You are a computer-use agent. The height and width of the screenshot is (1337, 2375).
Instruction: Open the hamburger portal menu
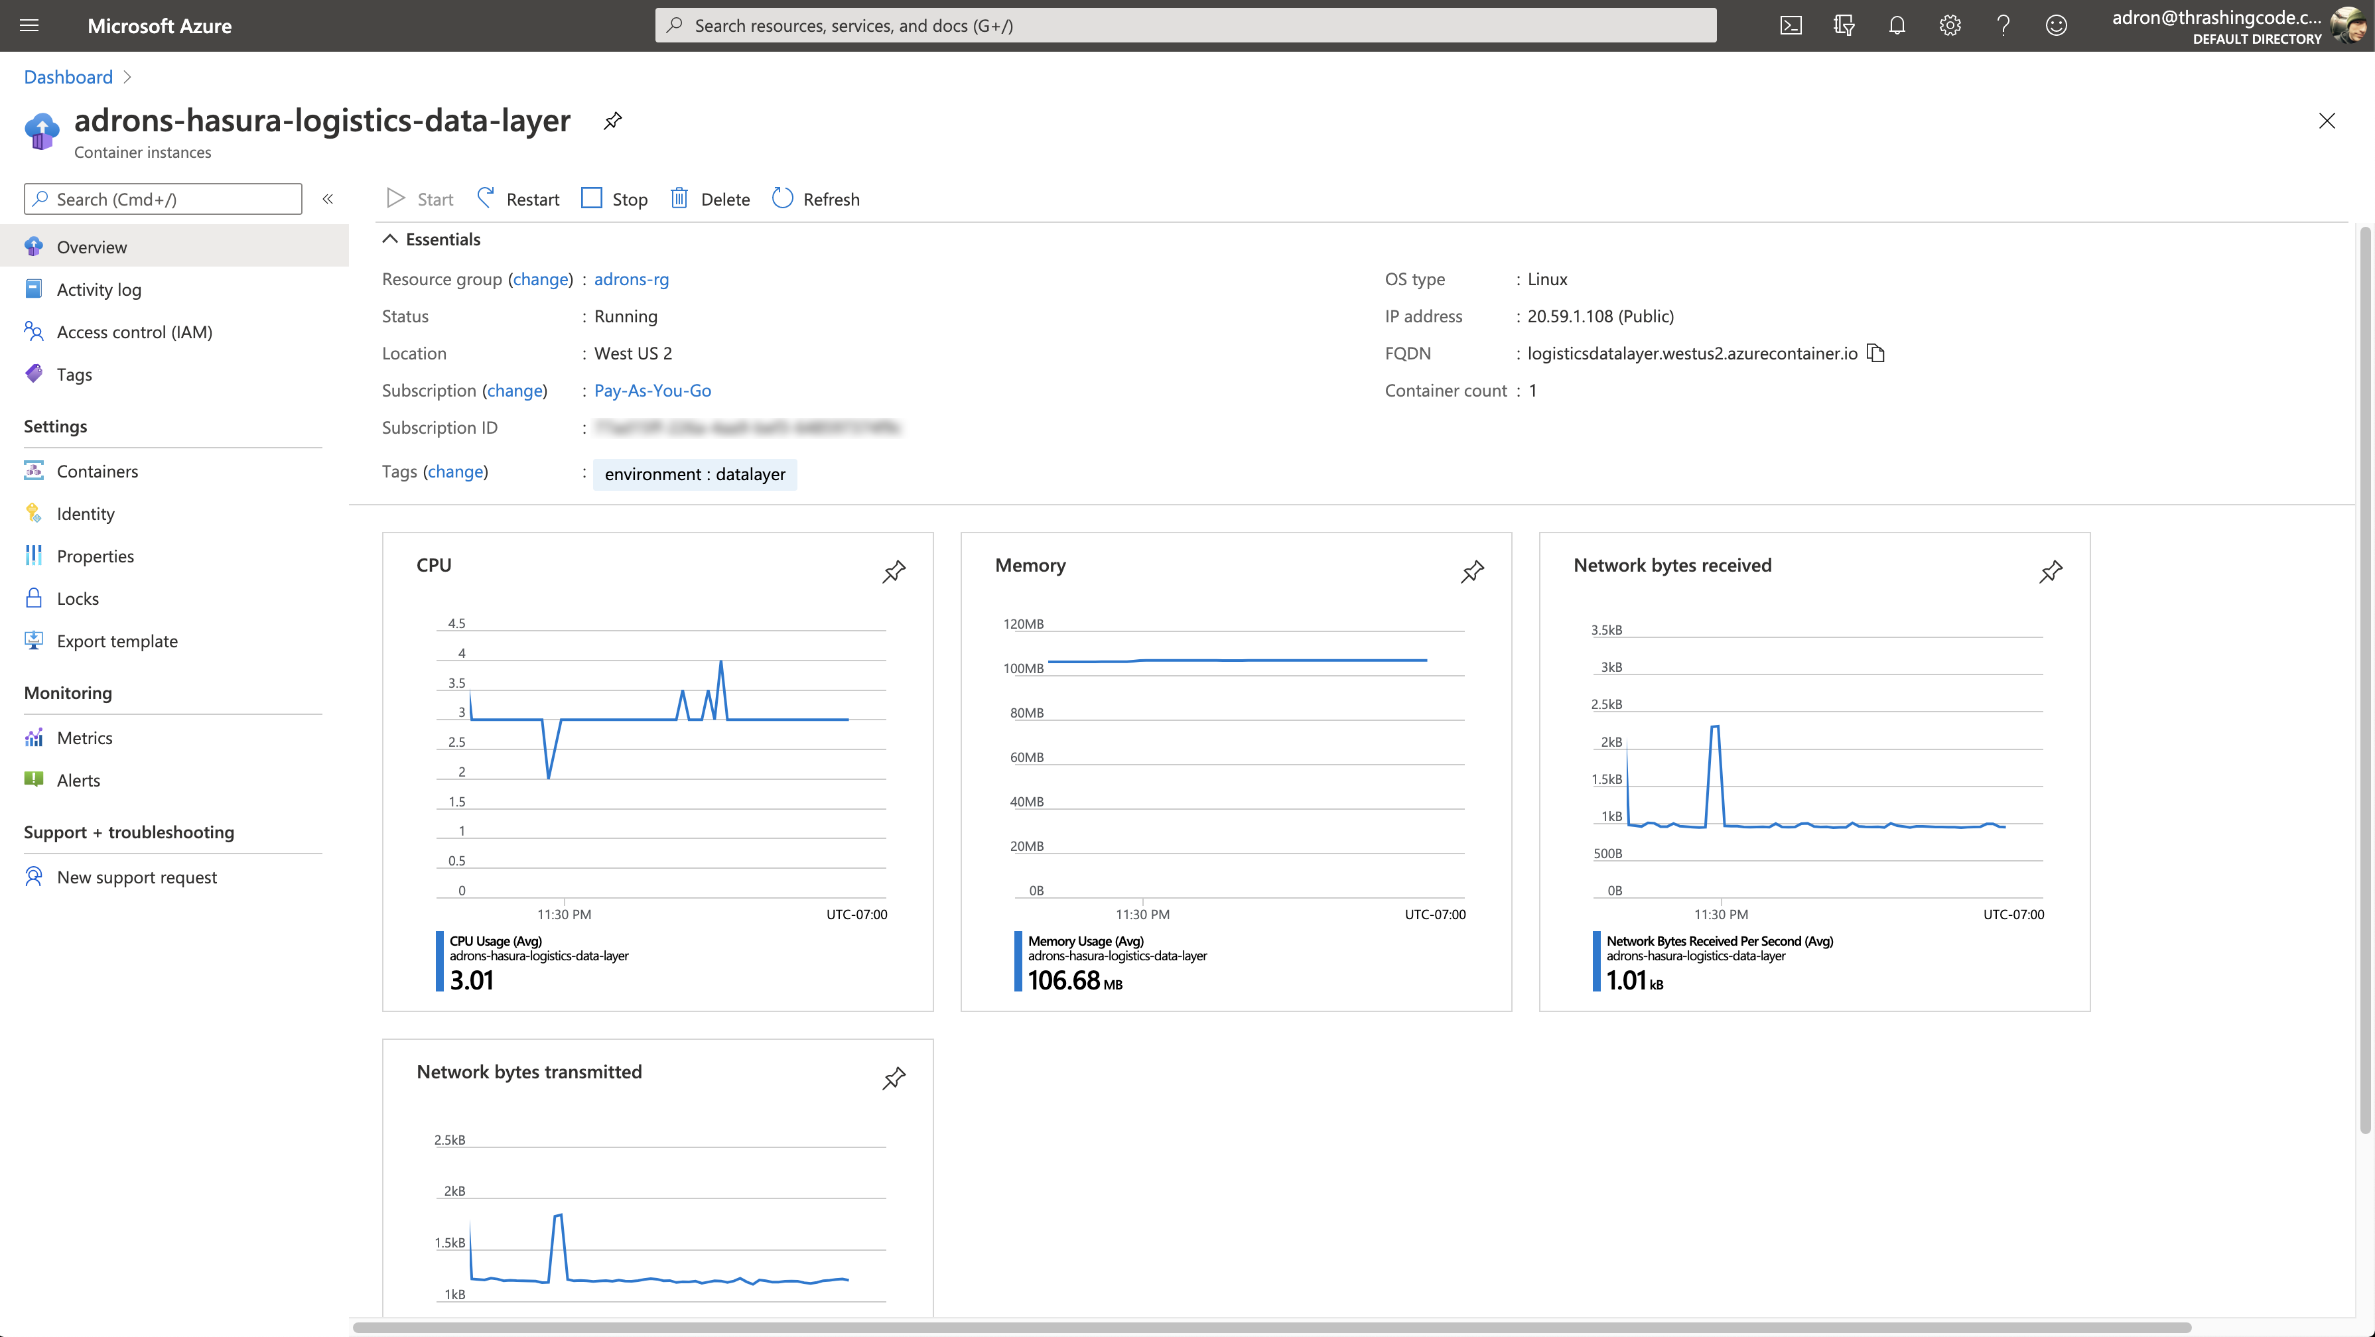coord(29,26)
